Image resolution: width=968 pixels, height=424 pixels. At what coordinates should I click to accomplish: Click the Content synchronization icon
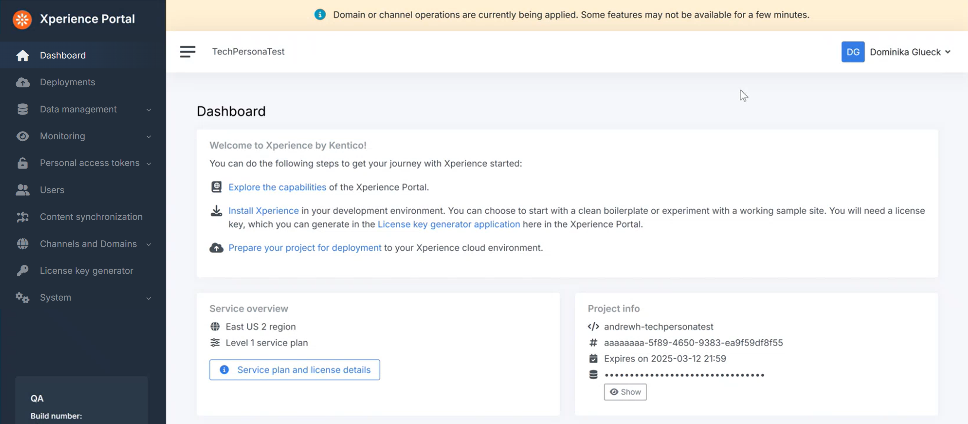23,217
